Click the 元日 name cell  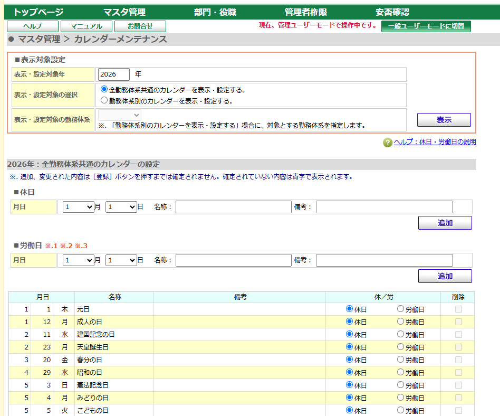(114, 309)
